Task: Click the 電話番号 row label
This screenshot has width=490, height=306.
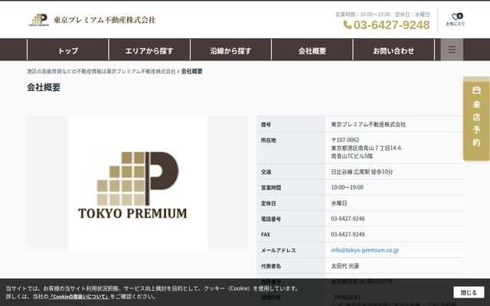Action: coord(271,219)
